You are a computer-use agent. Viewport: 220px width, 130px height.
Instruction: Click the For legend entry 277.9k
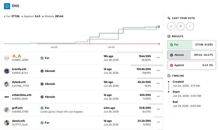12,16
